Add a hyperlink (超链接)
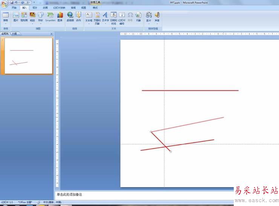279x206 pixels. coord(70,17)
